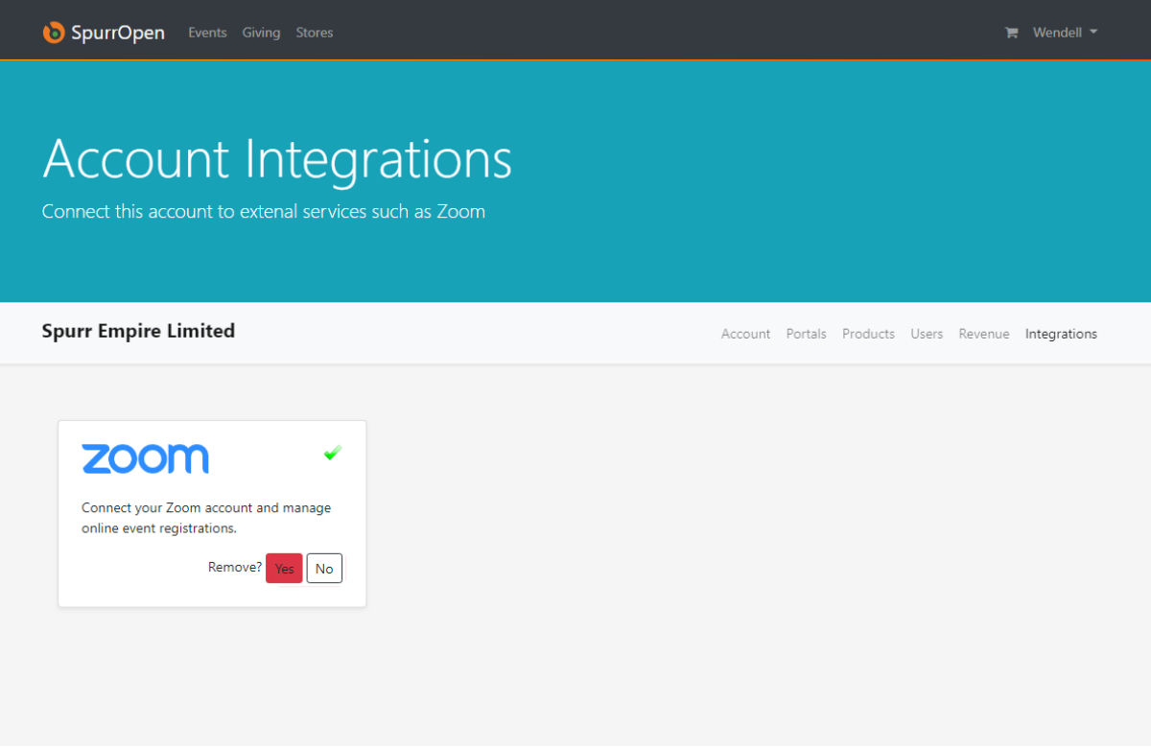
Task: Switch to the Users tab
Action: tap(927, 334)
